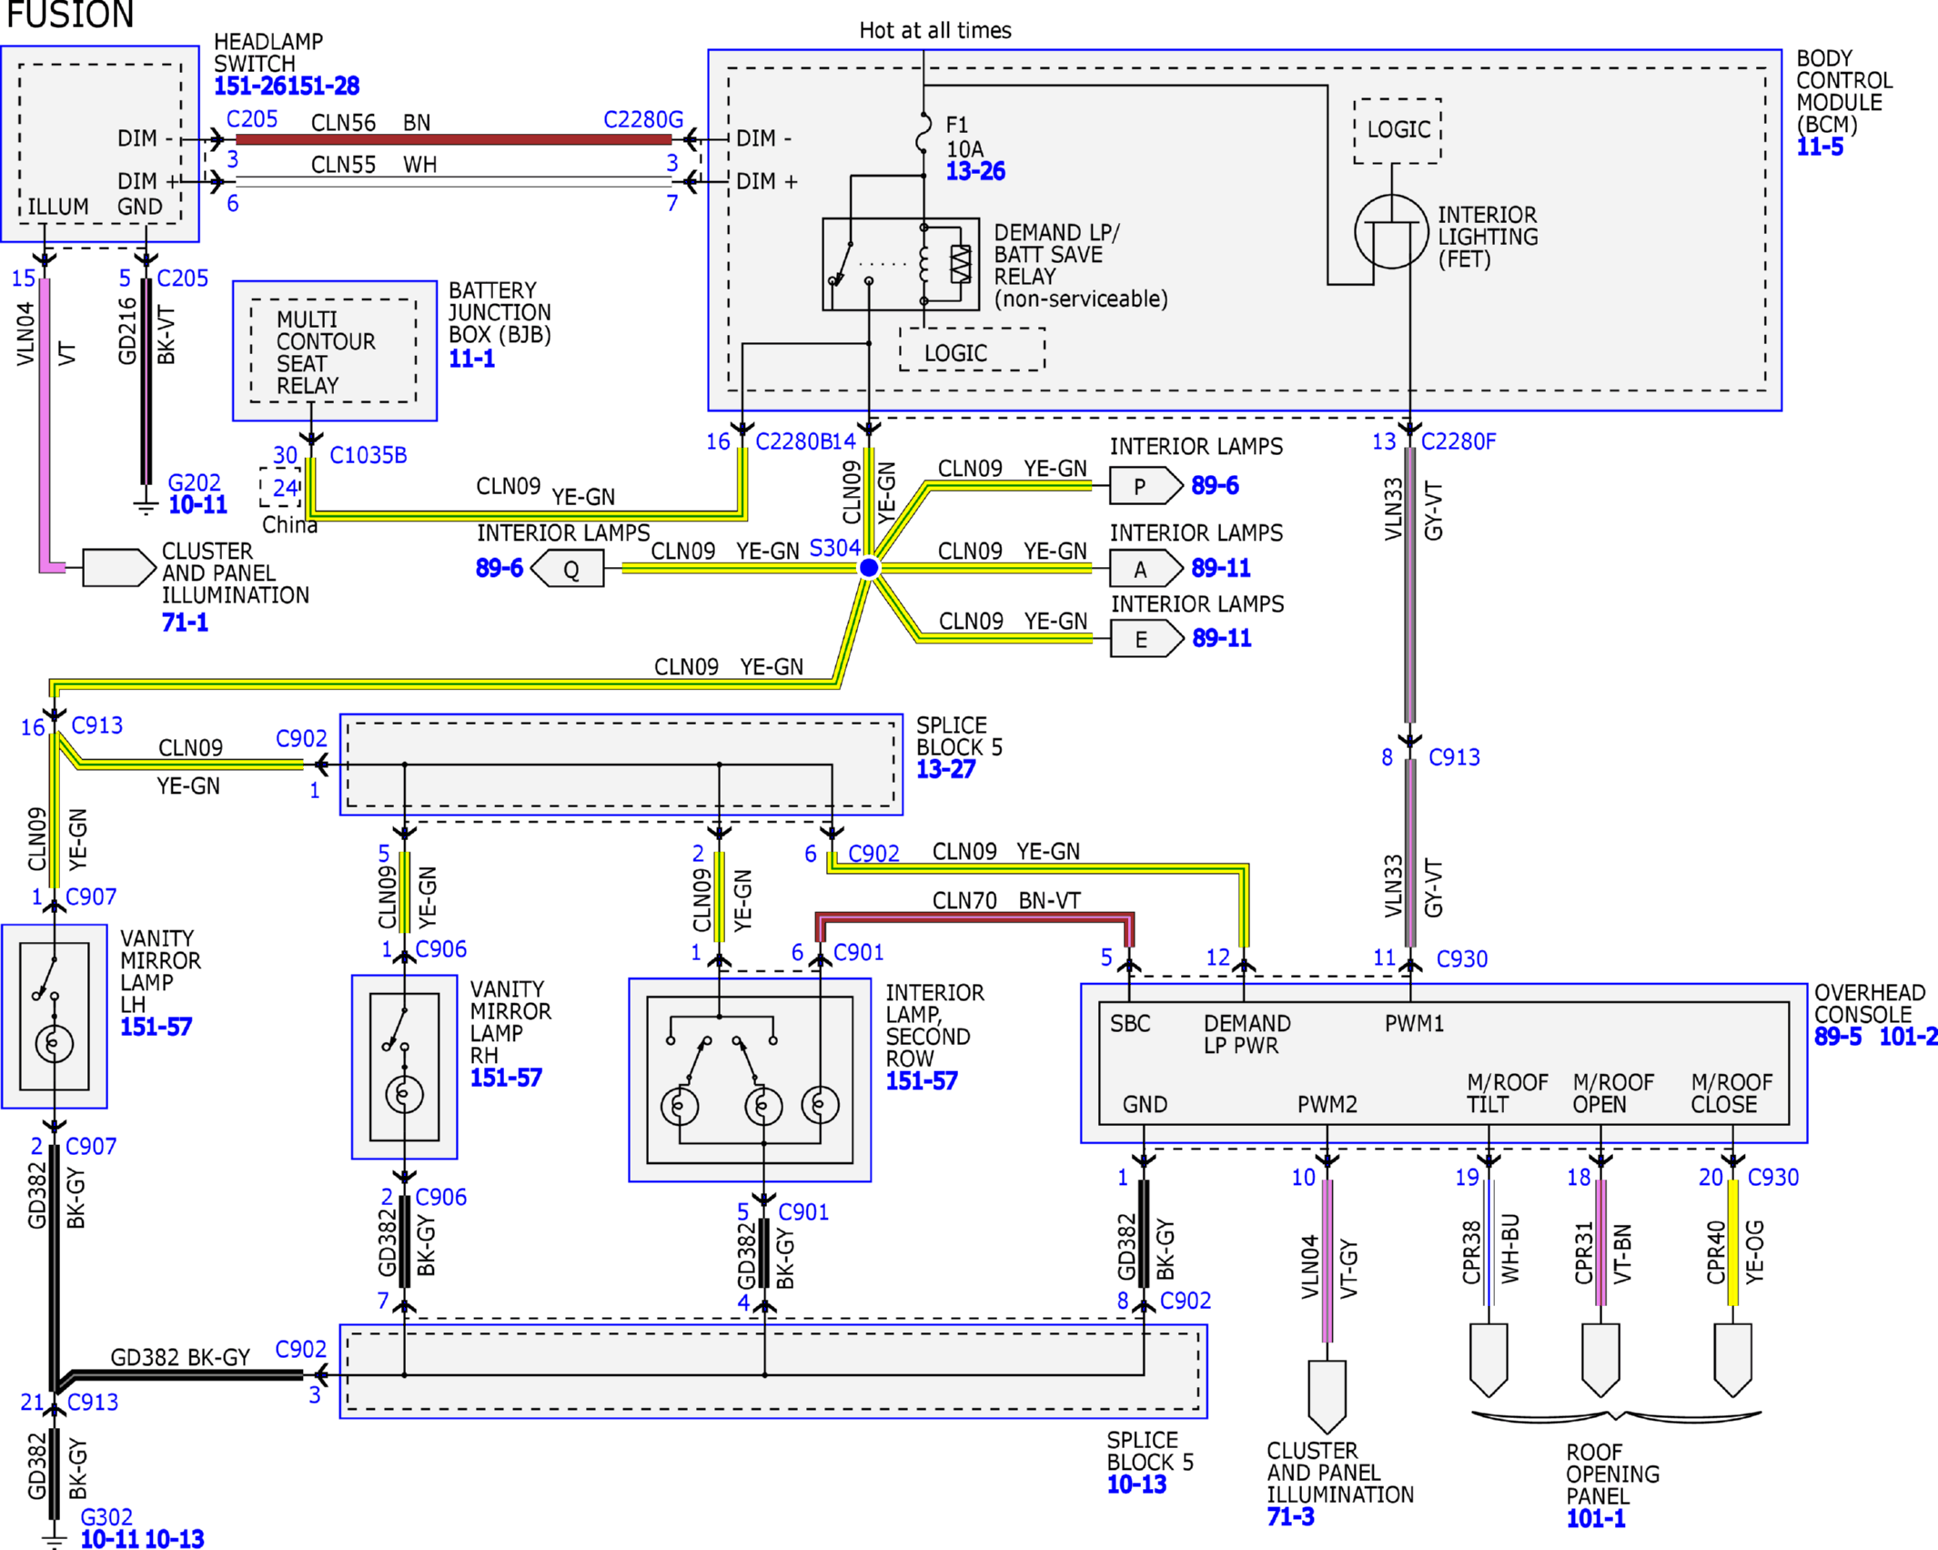The width and height of the screenshot is (1938, 1550).
Task: Click the brown CLN56 BN wire
Action: click(x=453, y=139)
